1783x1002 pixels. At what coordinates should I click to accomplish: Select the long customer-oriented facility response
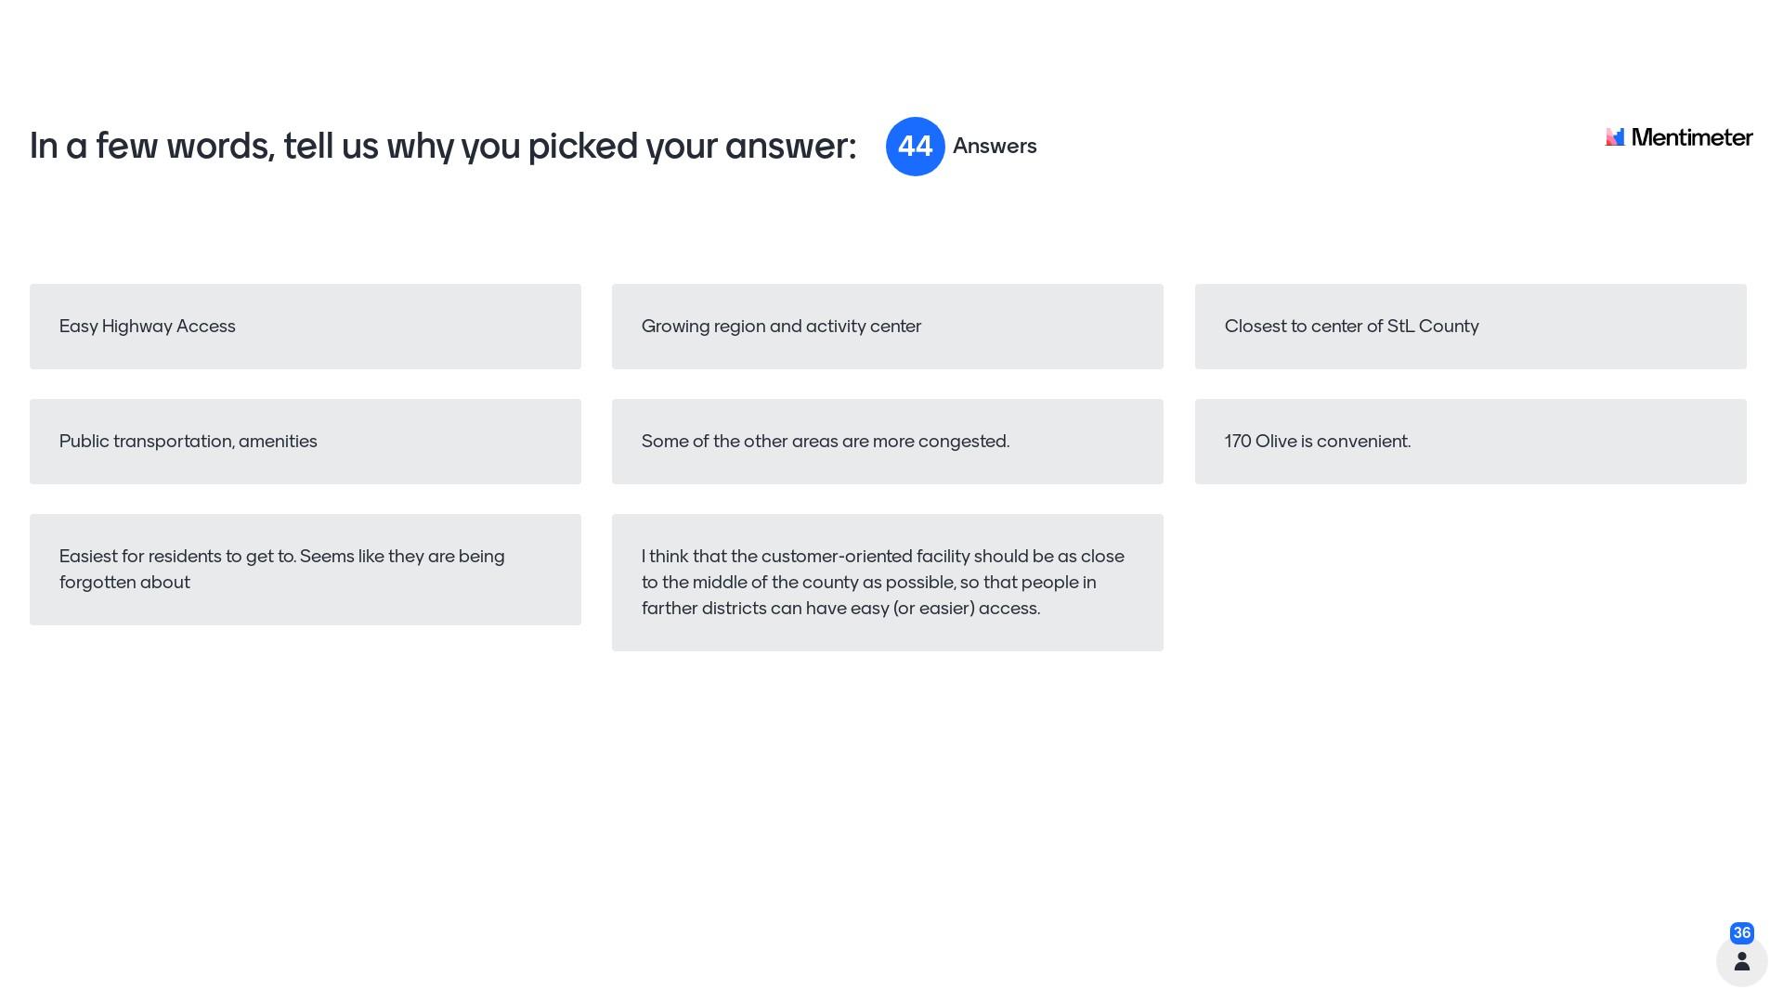887,583
